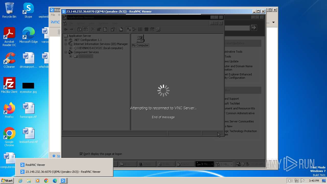Open CCleaner desktop shortcut
Screen dimensions: 327x184
9,60
